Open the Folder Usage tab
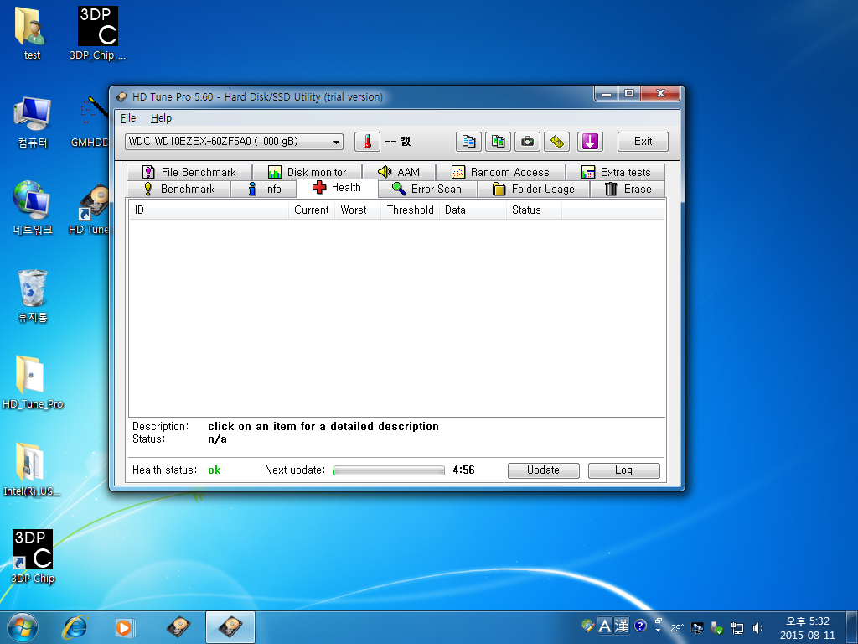Image resolution: width=858 pixels, height=644 pixels. pyautogui.click(x=534, y=189)
